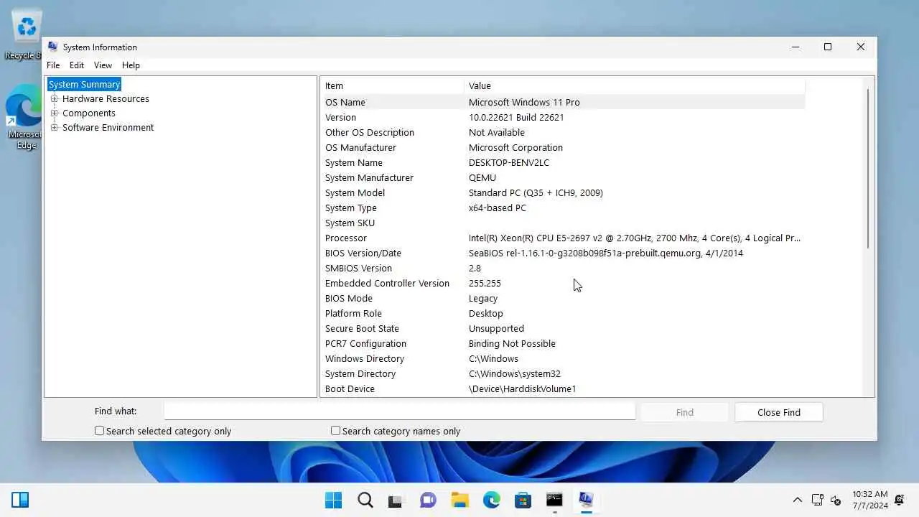Select the SMBIOS Version row
The image size is (919, 517).
(563, 268)
